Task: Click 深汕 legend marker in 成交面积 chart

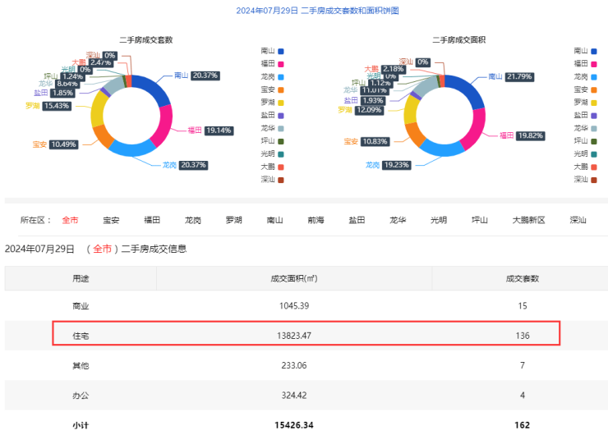Action: click(x=594, y=179)
